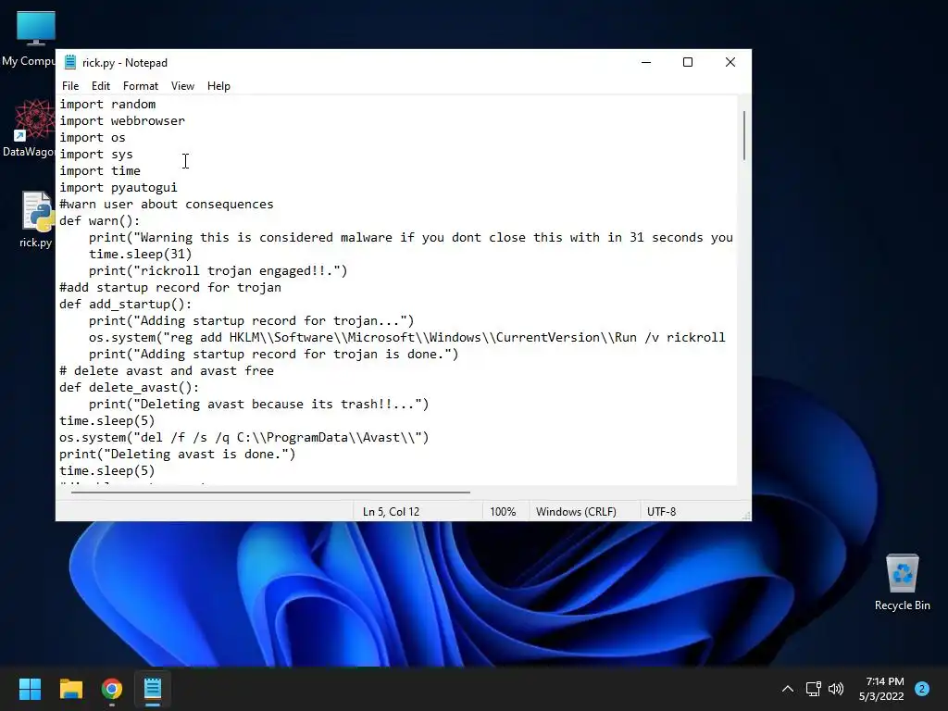Open the volume speaker tray icon
This screenshot has height=711, width=948.
[x=836, y=689]
